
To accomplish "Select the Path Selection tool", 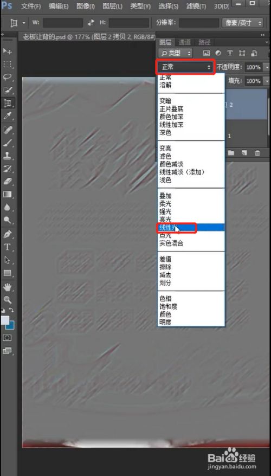I will pyautogui.click(x=7, y=260).
